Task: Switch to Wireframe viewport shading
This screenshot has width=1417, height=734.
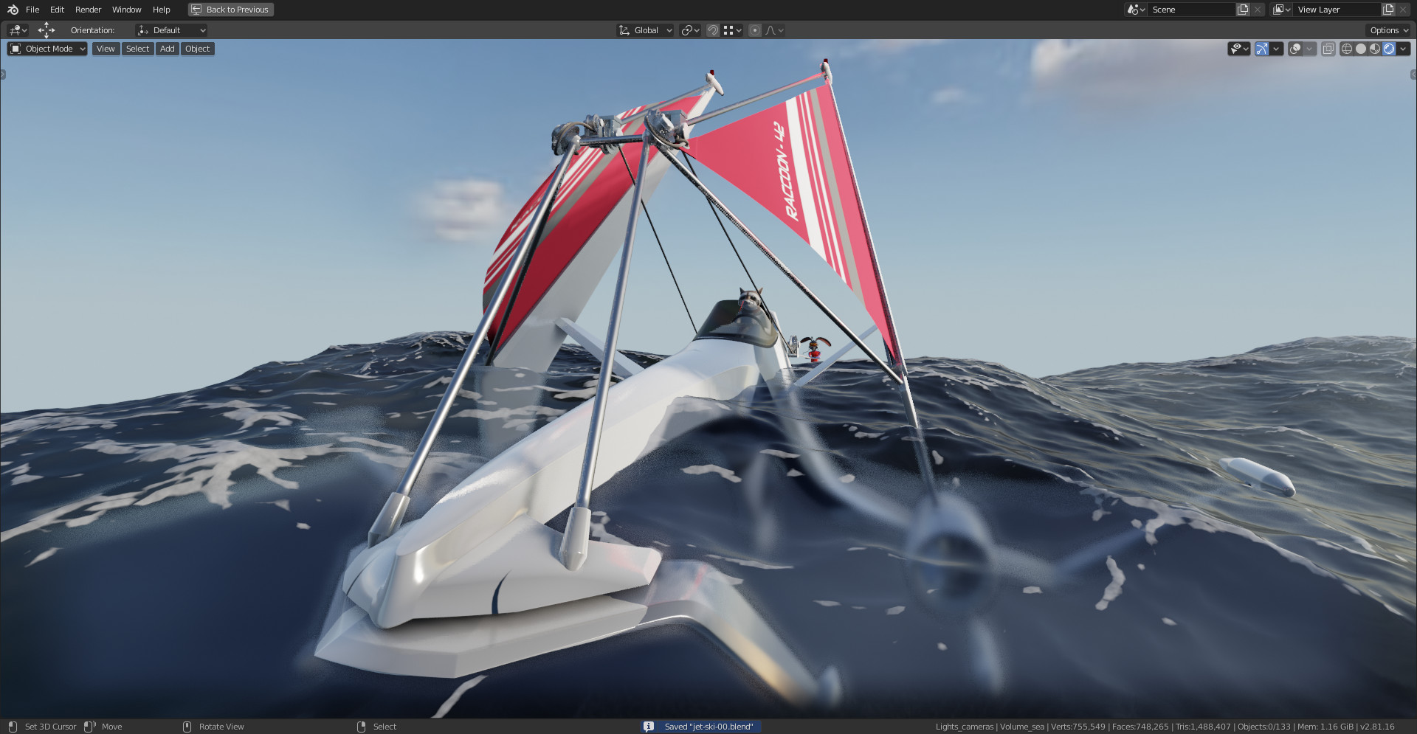Action: (x=1347, y=49)
